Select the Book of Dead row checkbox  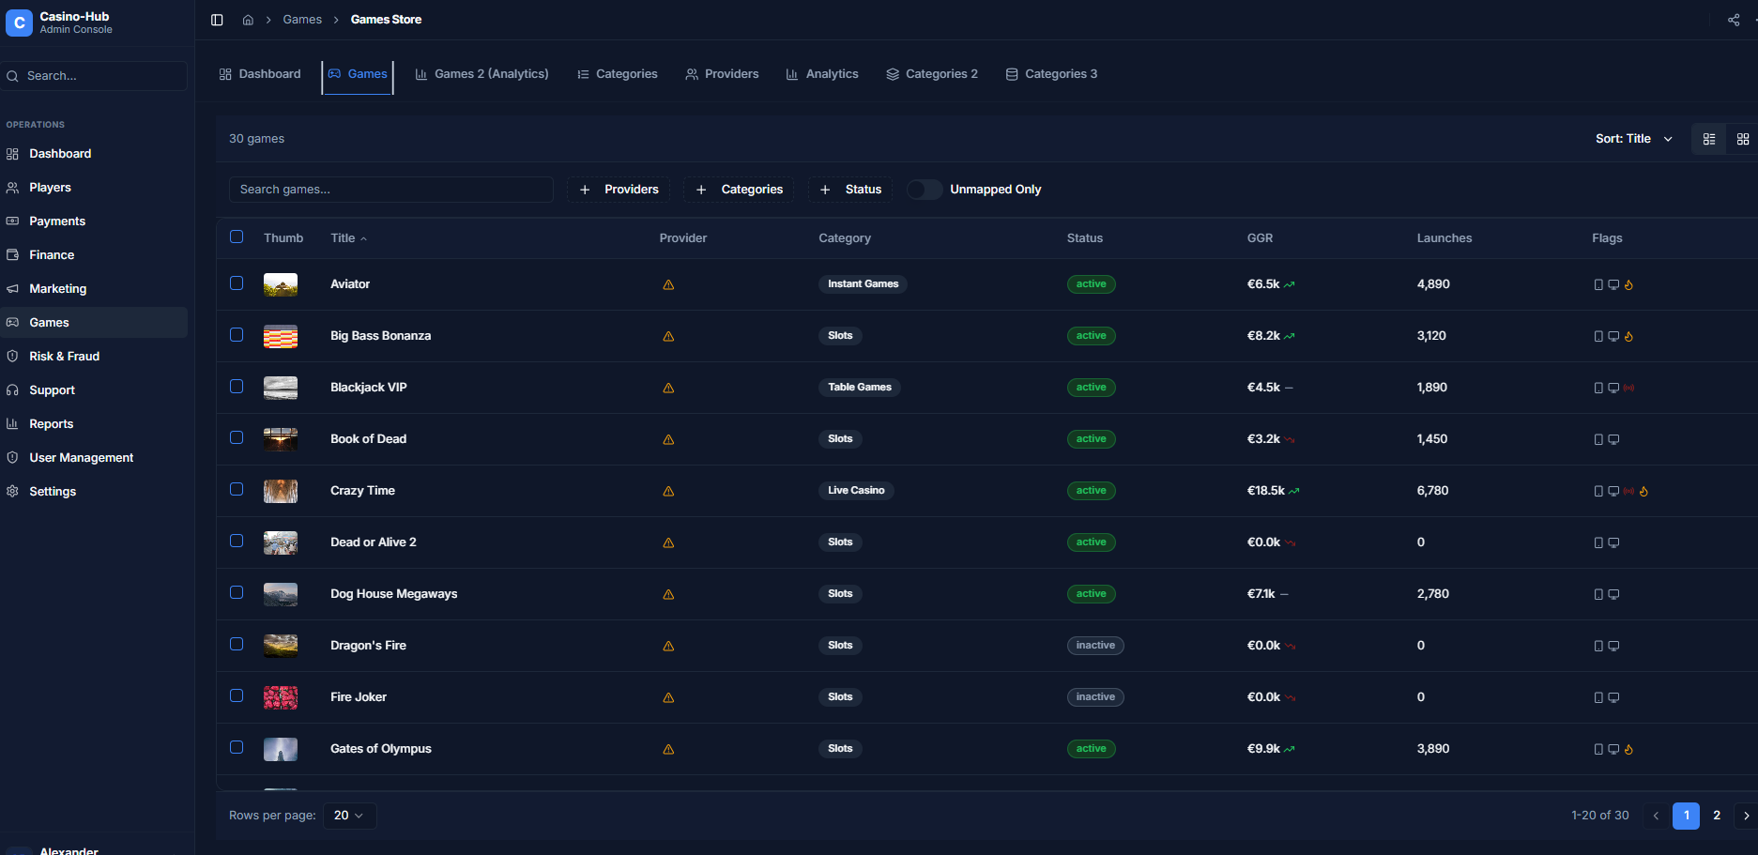pyautogui.click(x=237, y=438)
